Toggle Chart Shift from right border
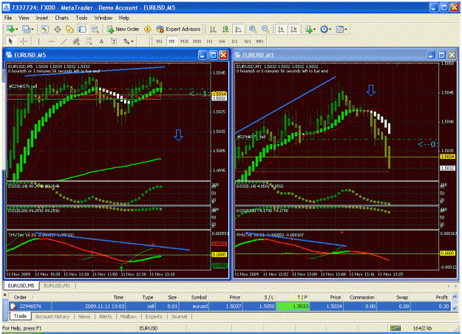462x334 pixels. pos(293,29)
